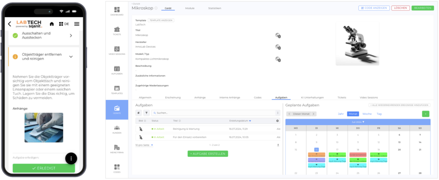Open the 10 pro Seite dropdown
Screen dimensions: 439x180
tap(144, 145)
